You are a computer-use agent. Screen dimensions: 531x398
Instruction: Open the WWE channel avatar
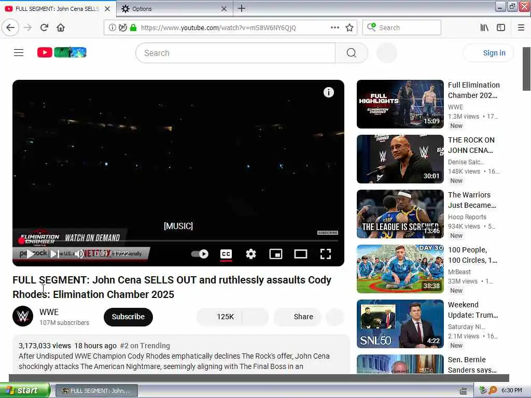(23, 316)
